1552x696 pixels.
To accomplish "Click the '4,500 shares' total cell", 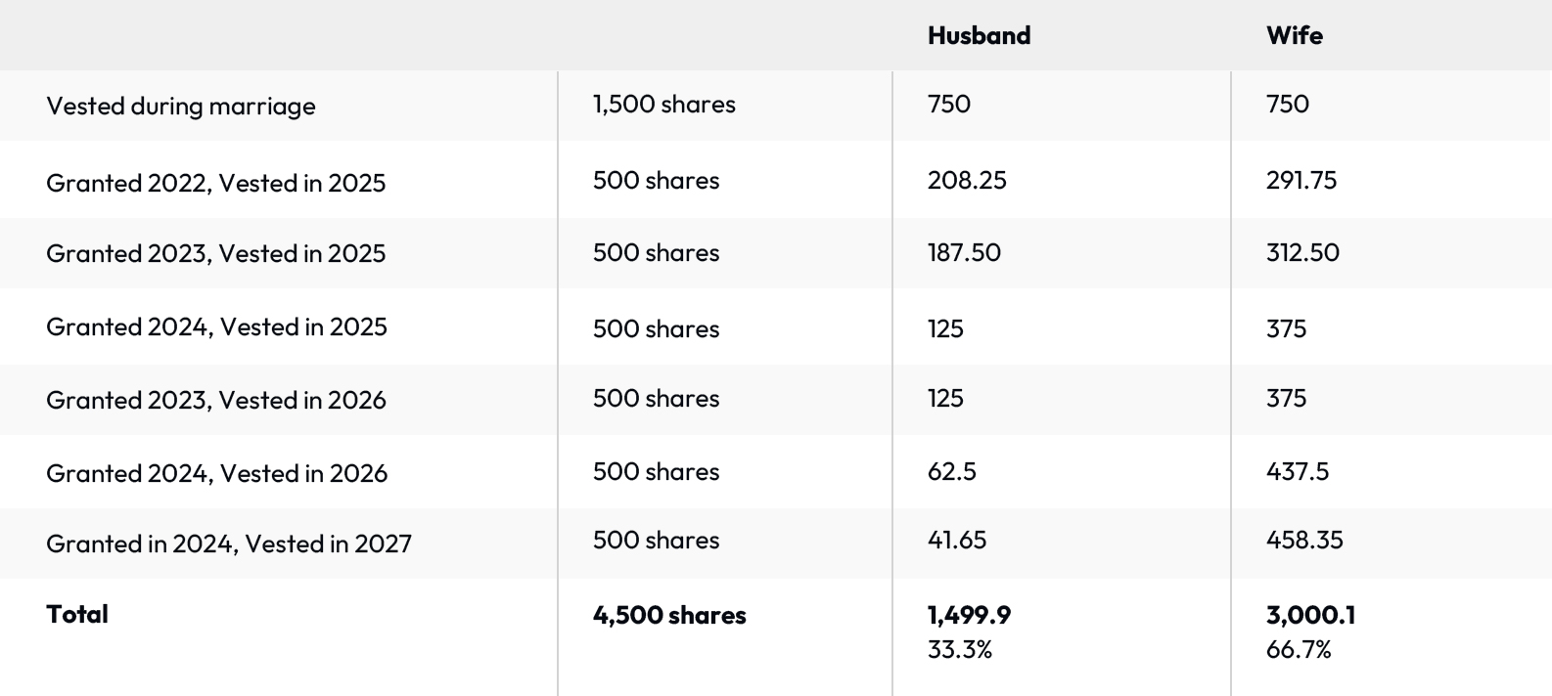I will pyautogui.click(x=669, y=615).
